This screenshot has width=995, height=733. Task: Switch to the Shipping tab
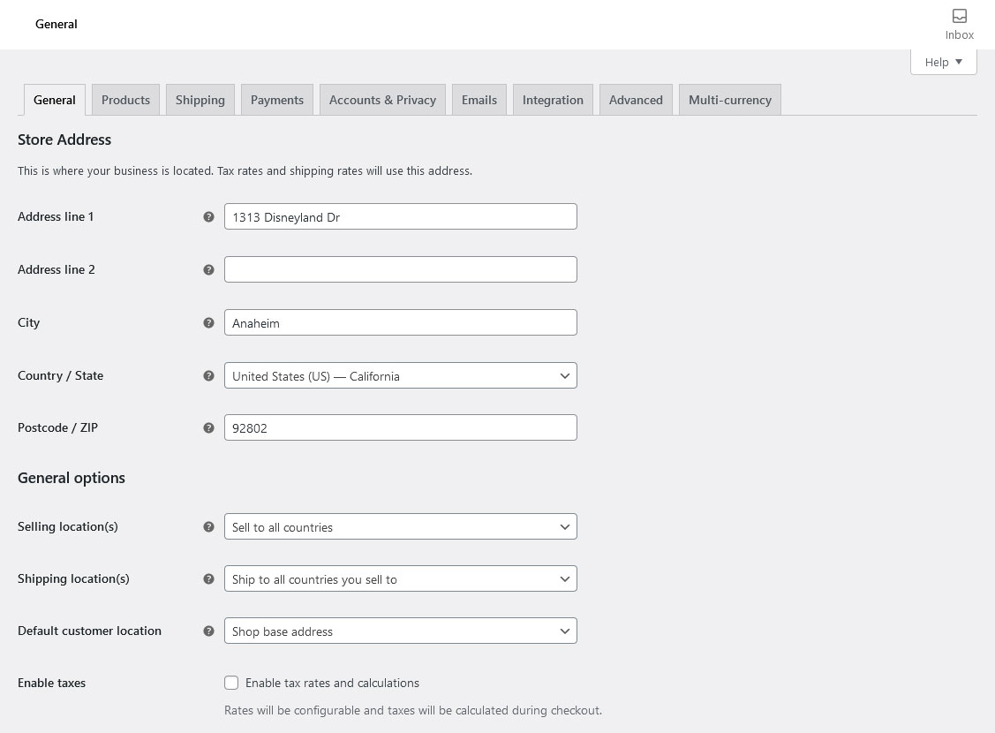200,101
